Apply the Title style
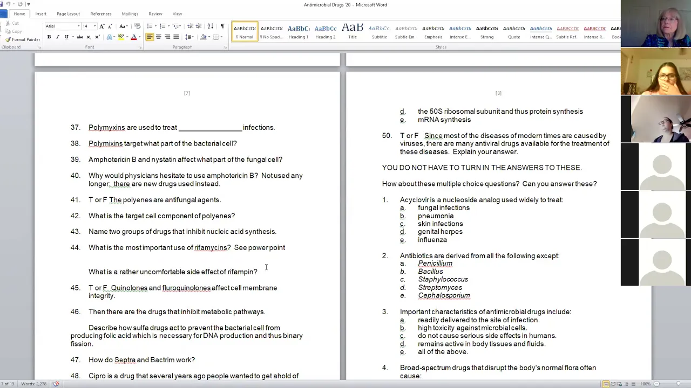This screenshot has height=388, width=691. pyautogui.click(x=353, y=31)
